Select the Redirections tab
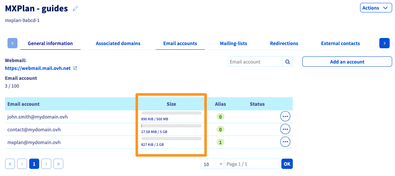 tap(284, 43)
